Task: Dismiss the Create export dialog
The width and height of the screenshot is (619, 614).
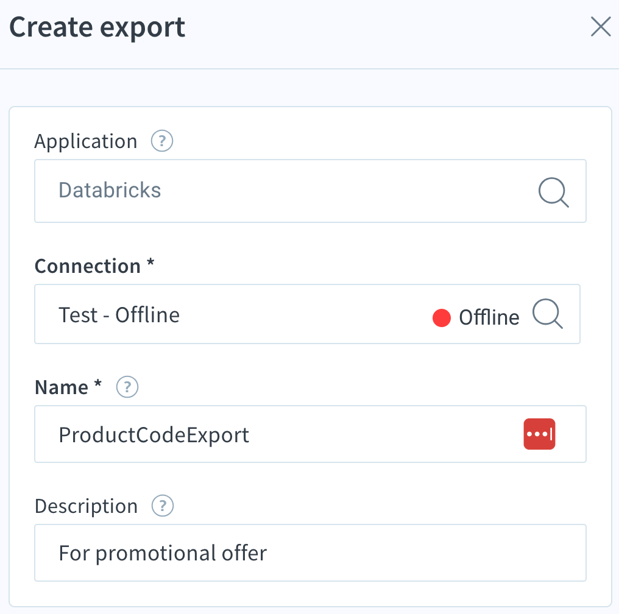Action: point(600,27)
